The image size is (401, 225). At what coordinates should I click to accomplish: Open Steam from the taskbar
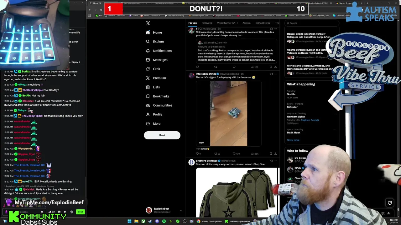pyautogui.click(x=150, y=221)
